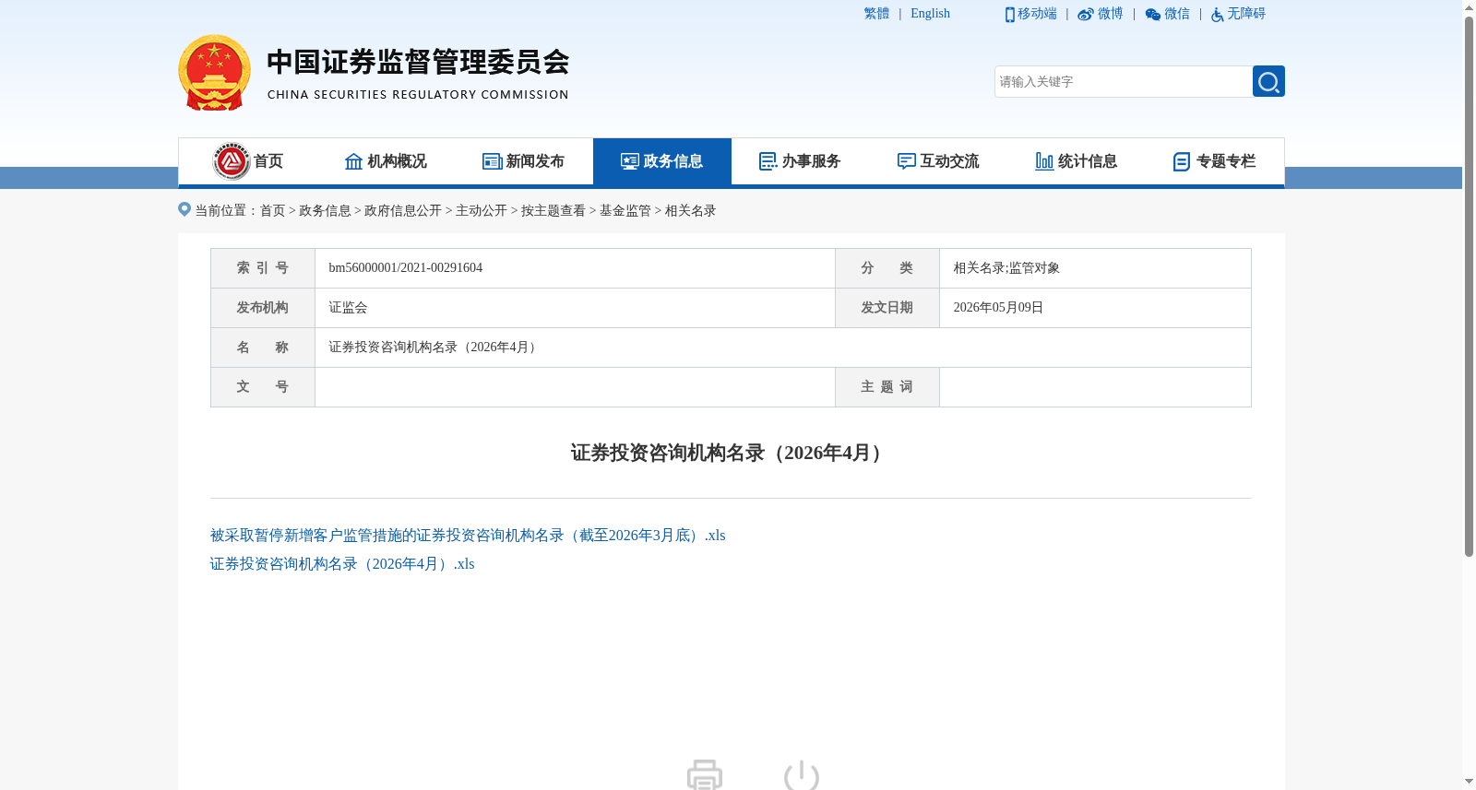Screen dimensions: 1476x790
Task: Click the building icon beside 机构概况
Action: coord(354,161)
